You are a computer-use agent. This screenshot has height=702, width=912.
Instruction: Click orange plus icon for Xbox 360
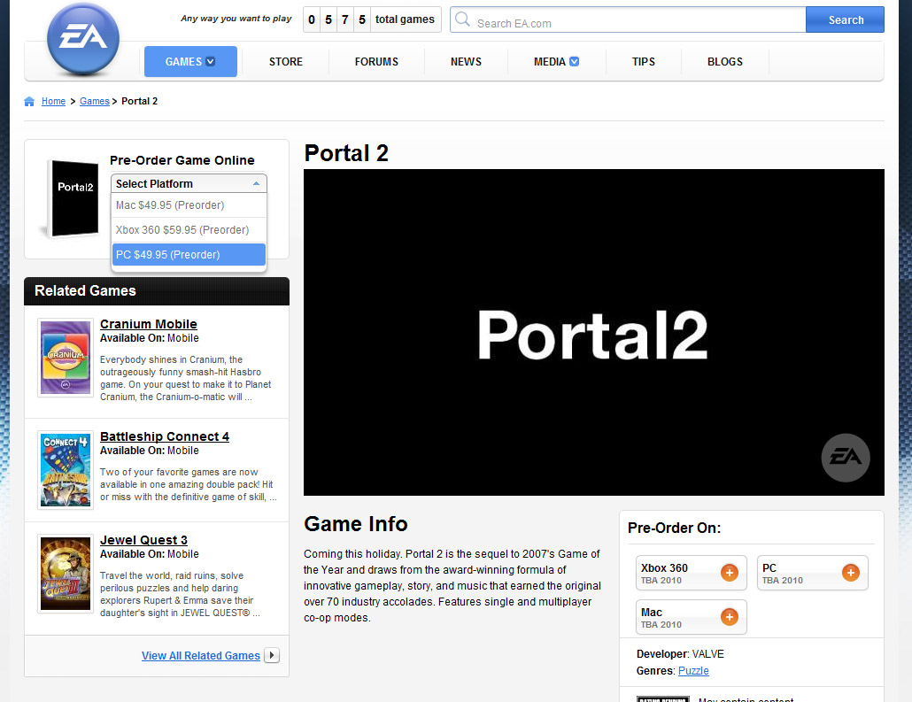click(730, 573)
